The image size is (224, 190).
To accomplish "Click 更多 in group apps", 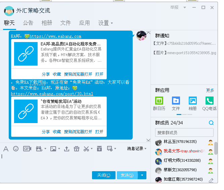I will click(x=210, y=90).
